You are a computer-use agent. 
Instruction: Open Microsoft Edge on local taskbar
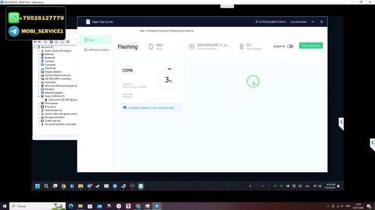71,206
